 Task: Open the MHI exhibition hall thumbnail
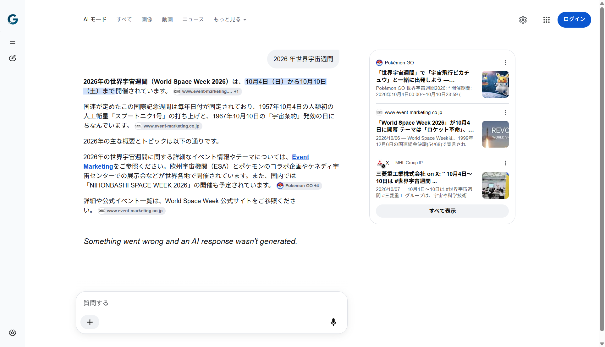pos(495,185)
